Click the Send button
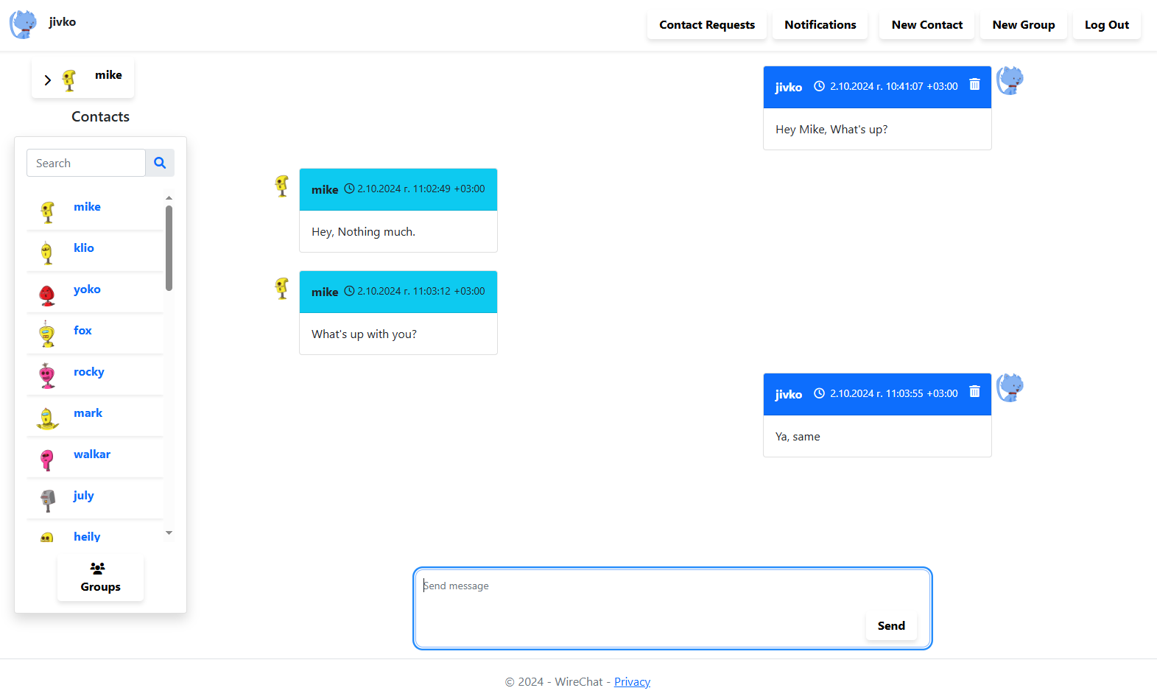The width and height of the screenshot is (1157, 699). (x=891, y=625)
